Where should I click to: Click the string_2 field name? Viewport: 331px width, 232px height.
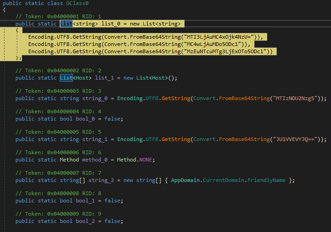tap(104, 180)
